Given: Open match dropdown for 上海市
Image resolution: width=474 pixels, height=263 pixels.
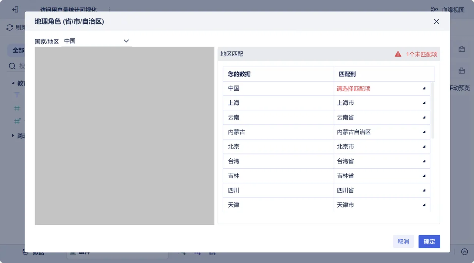Looking at the screenshot, I should click(424, 103).
